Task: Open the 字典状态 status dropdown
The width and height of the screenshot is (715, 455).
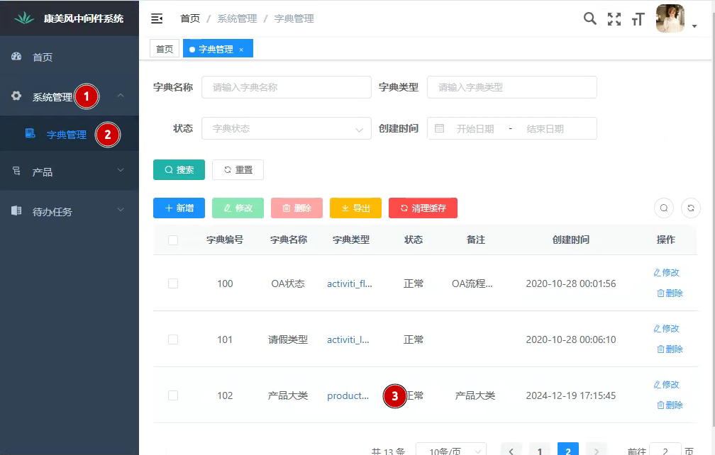Action: [x=287, y=128]
